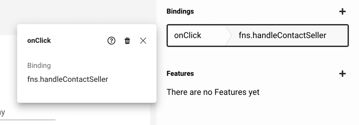Viewport: 359px width, 125px height.
Task: Click the chevron separator in the binding row
Action: [x=229, y=36]
